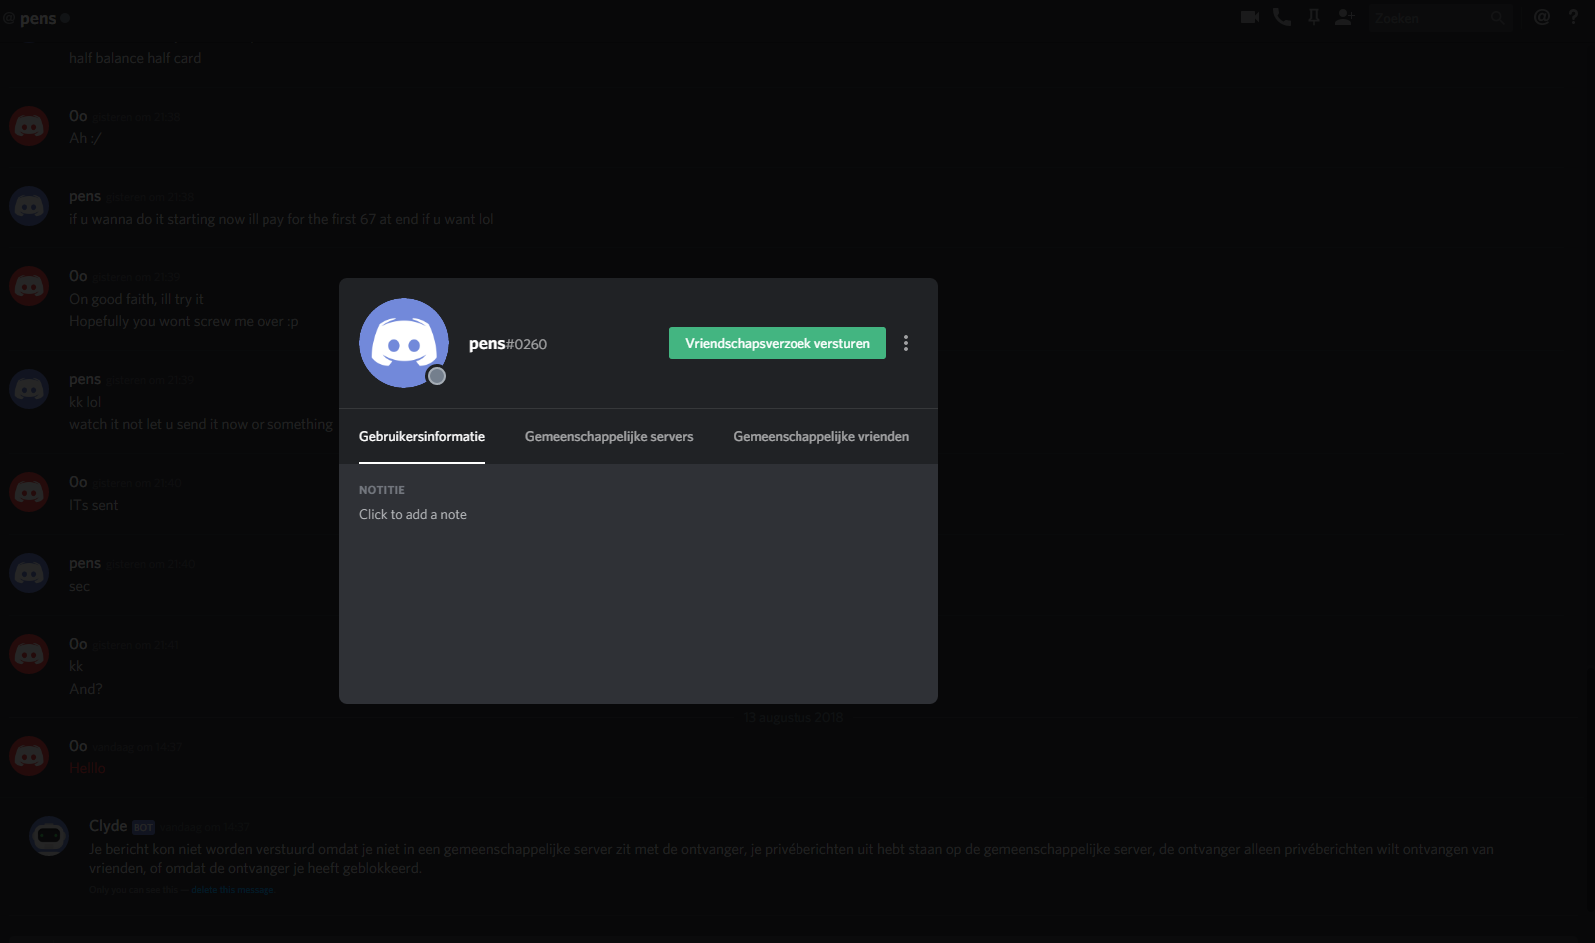Click the message 'And?'

coord(86,689)
